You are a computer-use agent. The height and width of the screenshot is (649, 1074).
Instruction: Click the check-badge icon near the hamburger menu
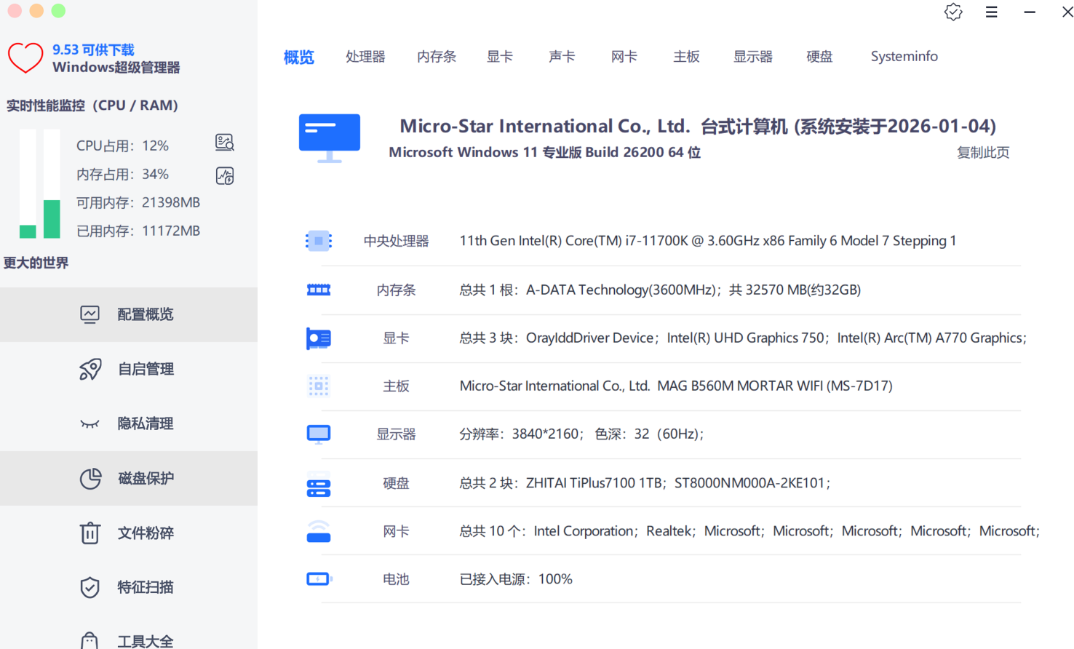click(x=953, y=12)
